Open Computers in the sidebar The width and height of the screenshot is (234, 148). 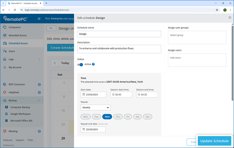(15, 27)
